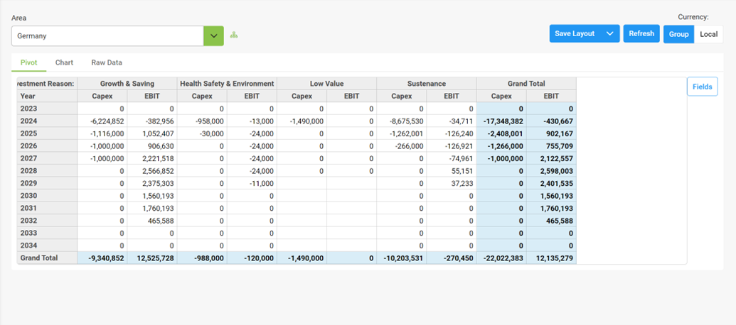Click the 12,525,728 Grand Total cell

point(152,258)
